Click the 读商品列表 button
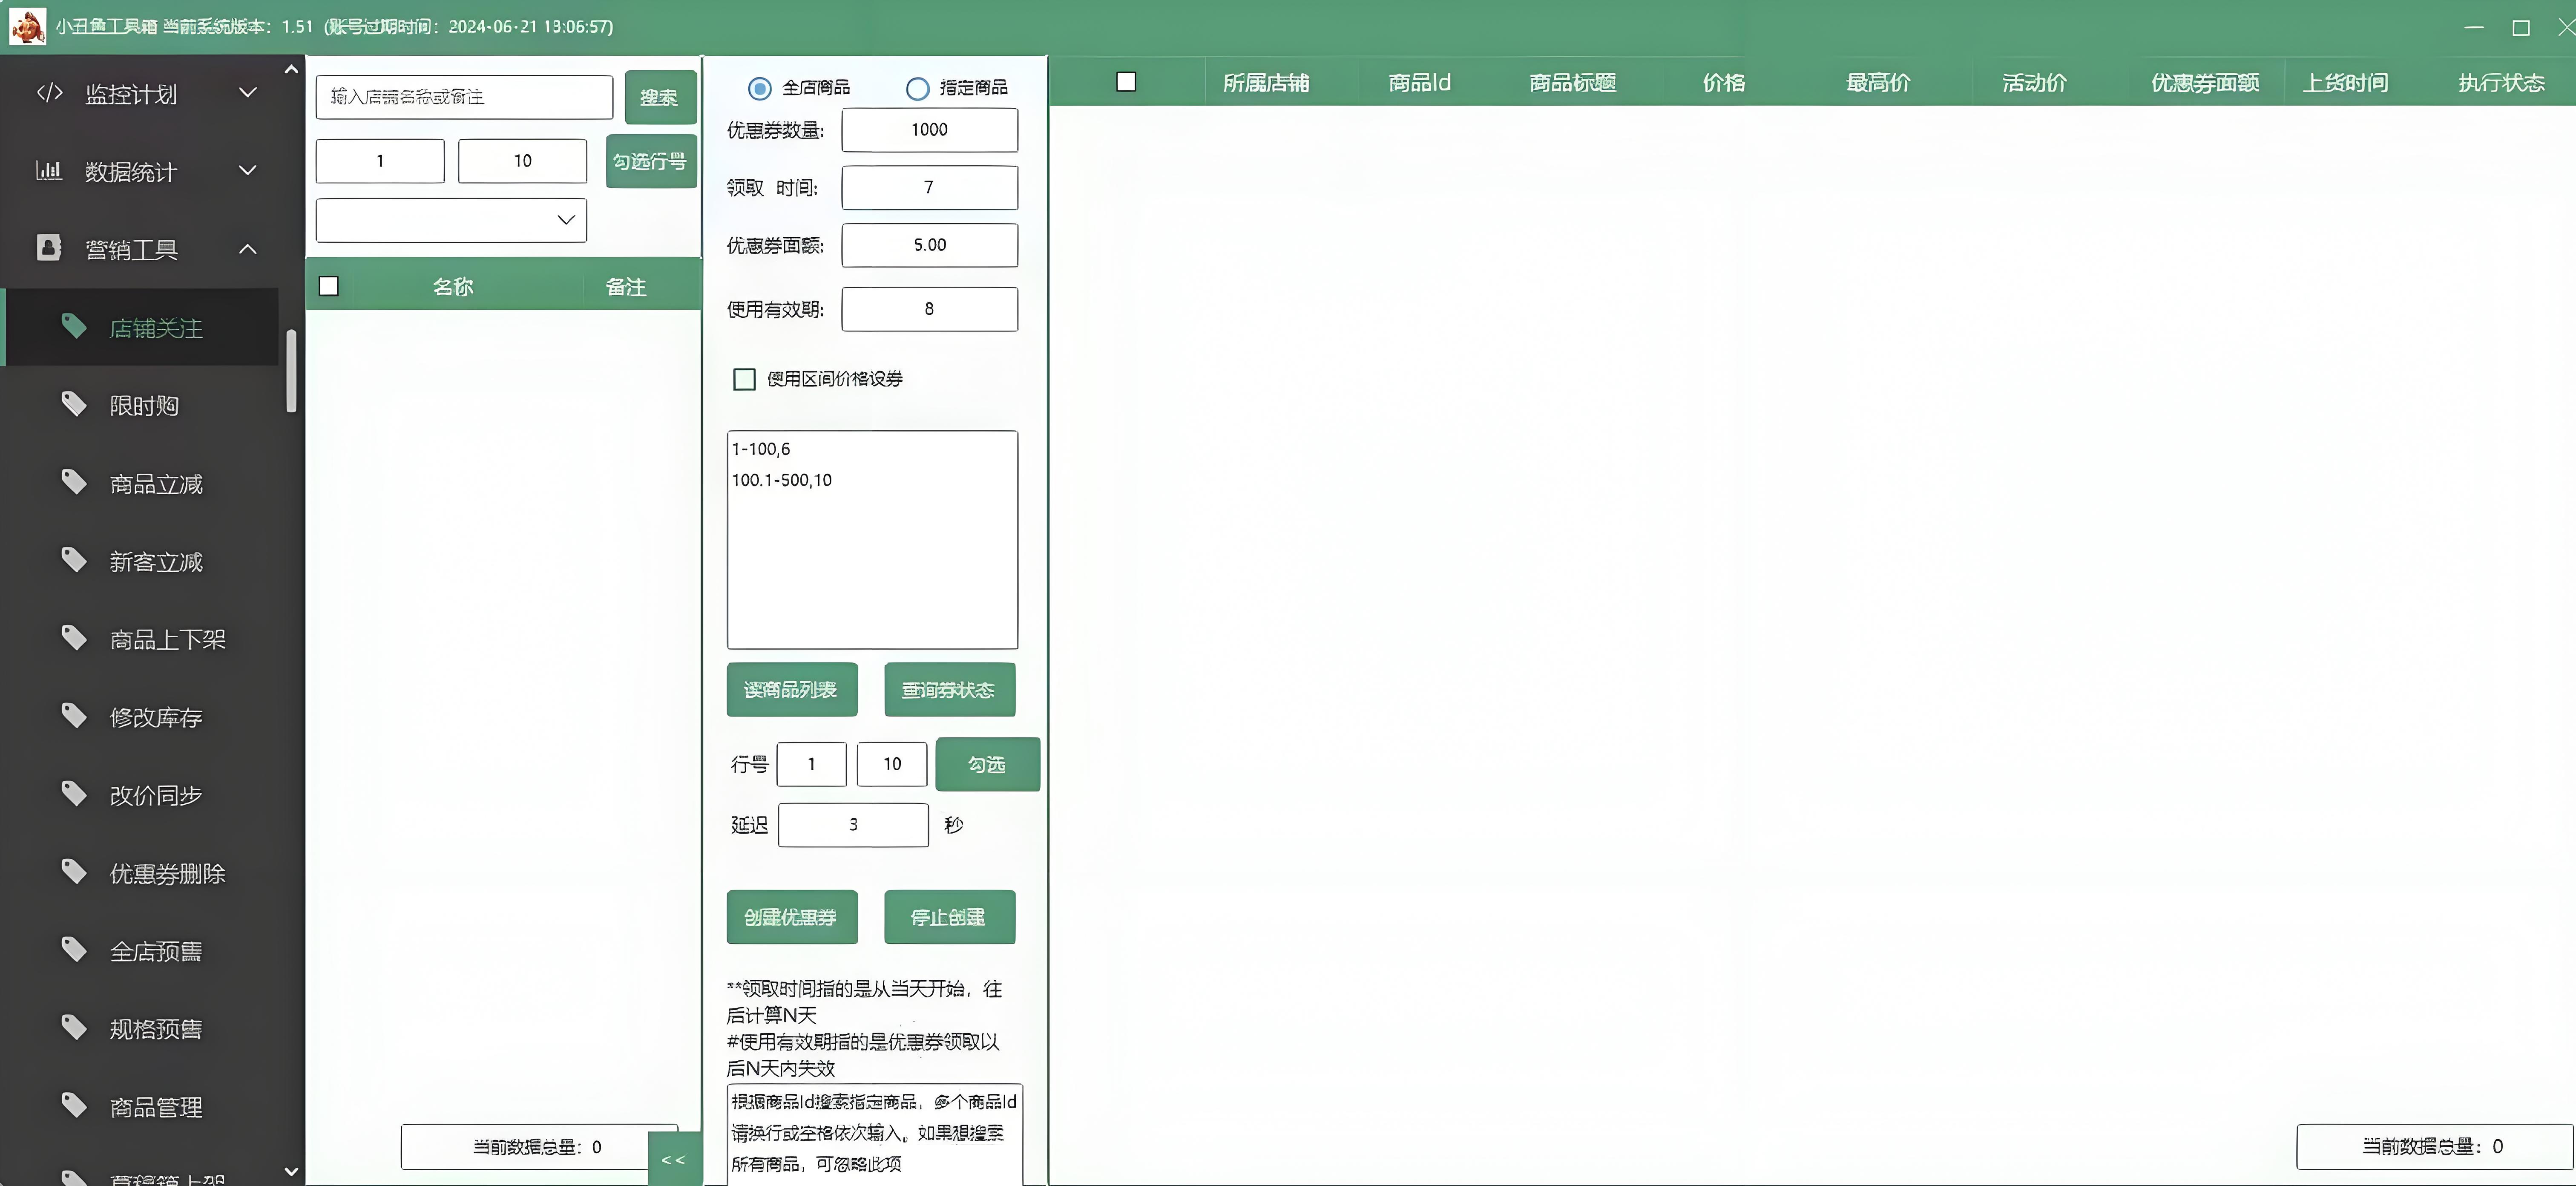The width and height of the screenshot is (2576, 1186). click(791, 690)
